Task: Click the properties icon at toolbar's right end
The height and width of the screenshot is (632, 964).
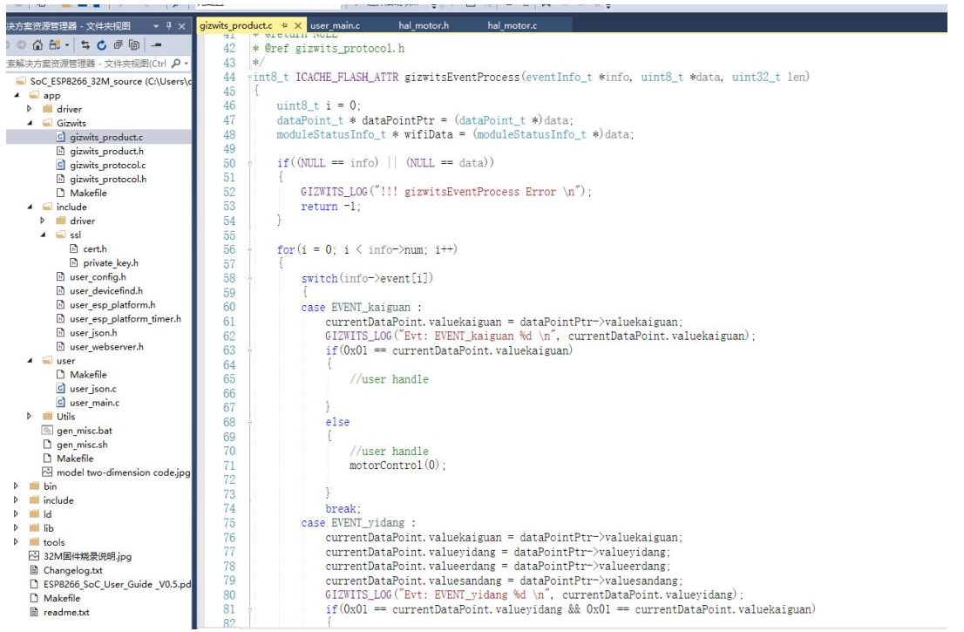Action: coord(156,44)
